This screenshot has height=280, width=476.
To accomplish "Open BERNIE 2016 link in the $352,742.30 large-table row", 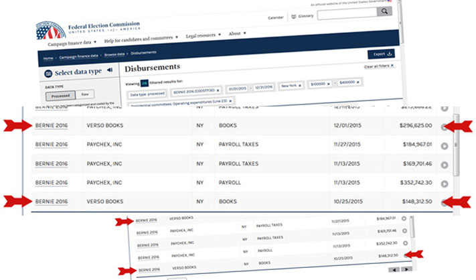I will (52, 182).
